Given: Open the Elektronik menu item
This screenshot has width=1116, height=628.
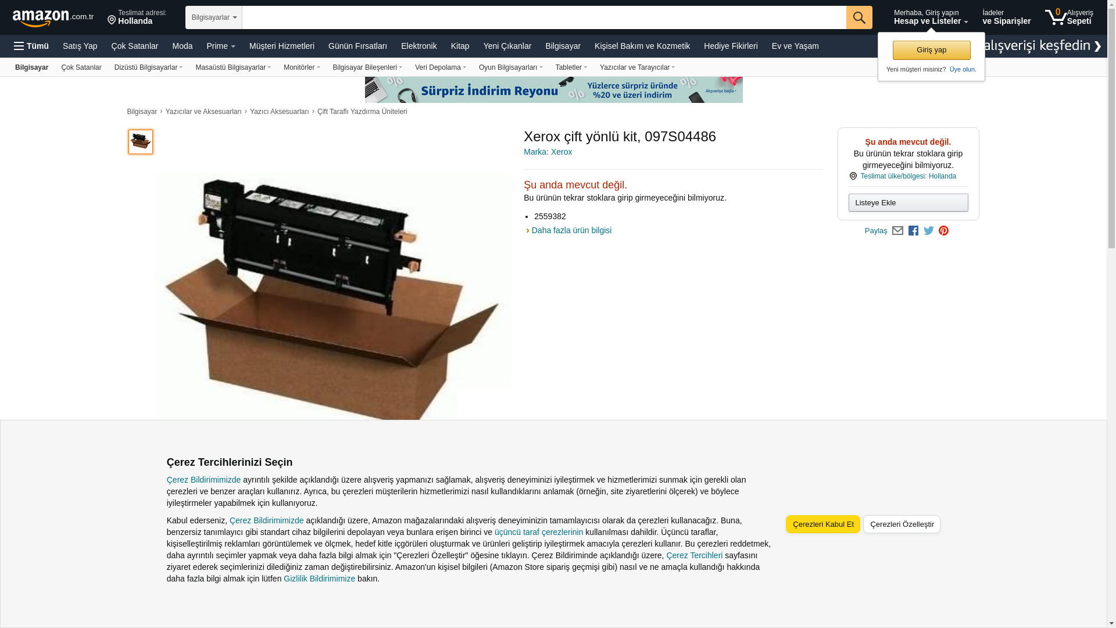Looking at the screenshot, I should (x=419, y=46).
